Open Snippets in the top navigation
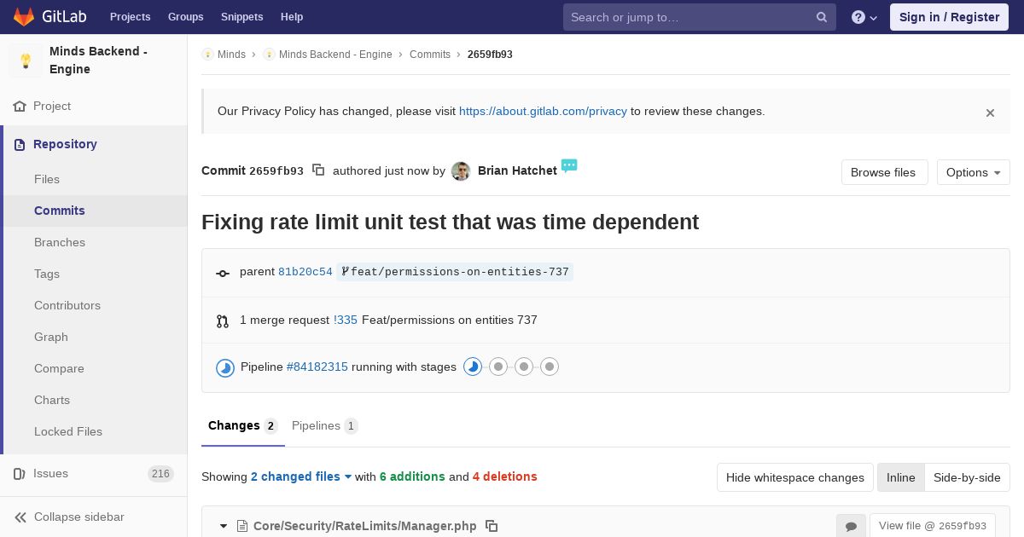 (242, 17)
